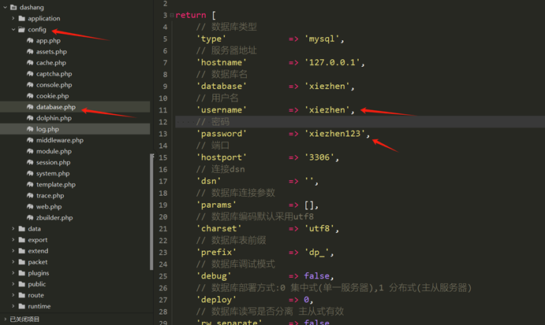The width and height of the screenshot is (545, 325).
Task: Collapse the config folder arrow
Action: [x=13, y=30]
